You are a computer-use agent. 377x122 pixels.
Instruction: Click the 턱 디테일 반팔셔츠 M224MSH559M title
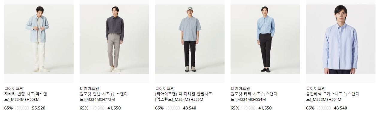184,97
